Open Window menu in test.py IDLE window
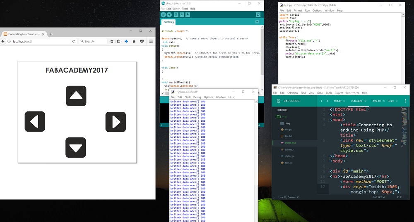Screen dimensions: 414x222 pos(329,10)
